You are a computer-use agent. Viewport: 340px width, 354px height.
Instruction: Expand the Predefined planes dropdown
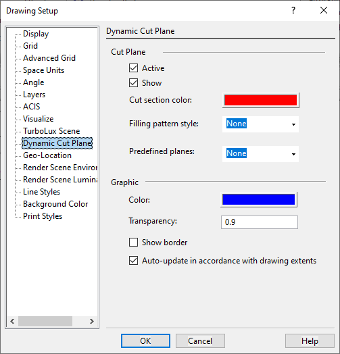point(260,154)
